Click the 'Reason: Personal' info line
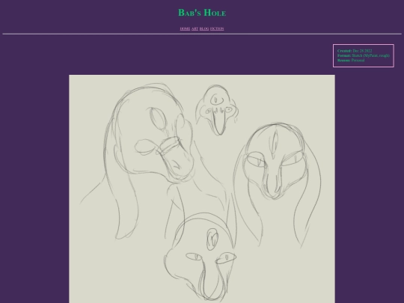404x303 pixels. tap(351, 61)
